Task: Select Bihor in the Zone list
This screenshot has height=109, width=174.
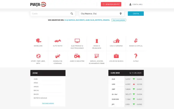Action: [x=36, y=94]
